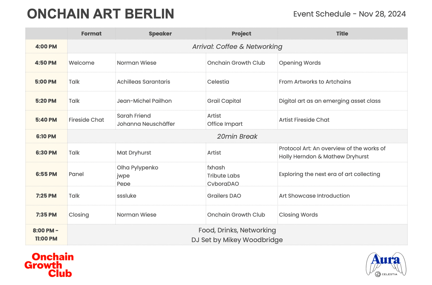Image resolution: width=432 pixels, height=285 pixels.
Task: Click the Event Schedule date text
Action: (349, 14)
